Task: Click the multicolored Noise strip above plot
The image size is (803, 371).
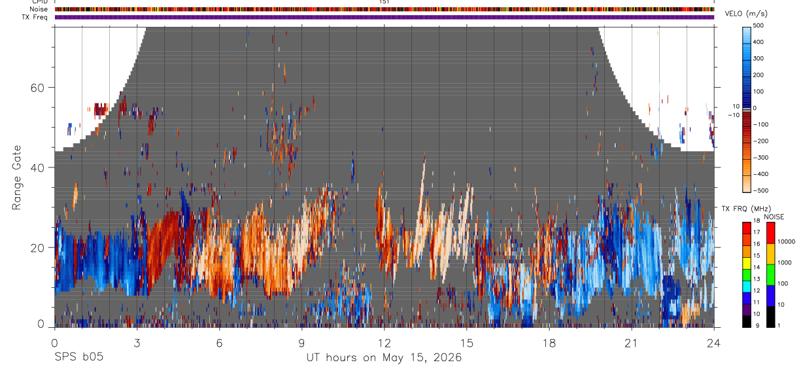Action: click(384, 9)
